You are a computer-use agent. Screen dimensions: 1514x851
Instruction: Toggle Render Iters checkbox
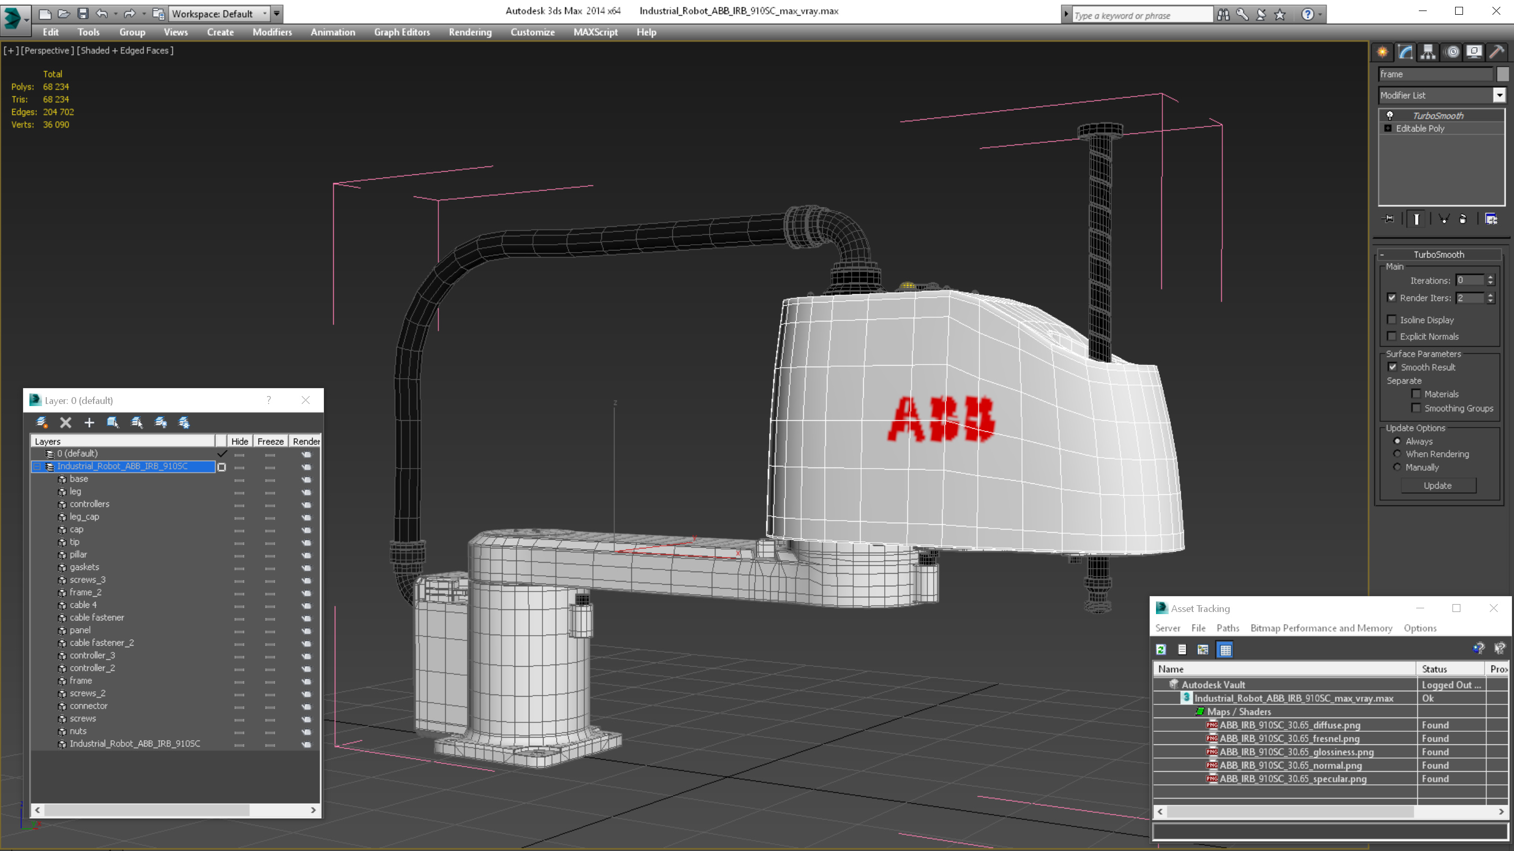(1391, 297)
